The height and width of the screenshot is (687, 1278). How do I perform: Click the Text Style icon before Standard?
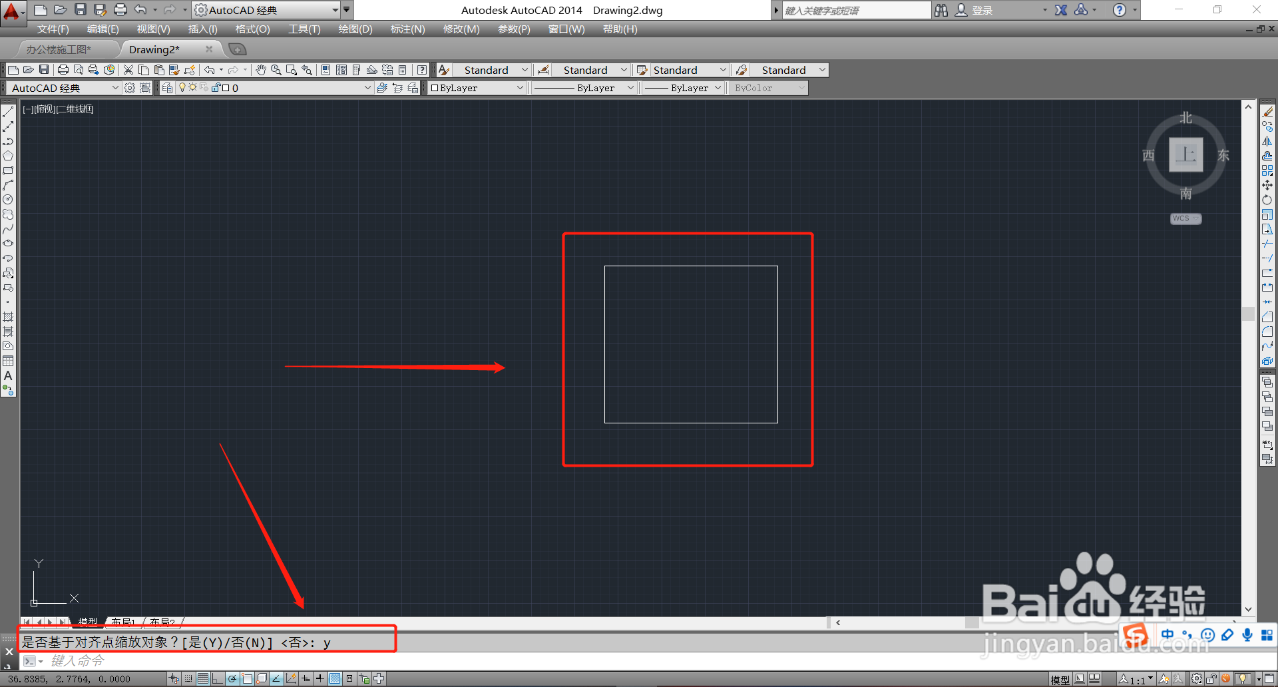pyautogui.click(x=444, y=70)
